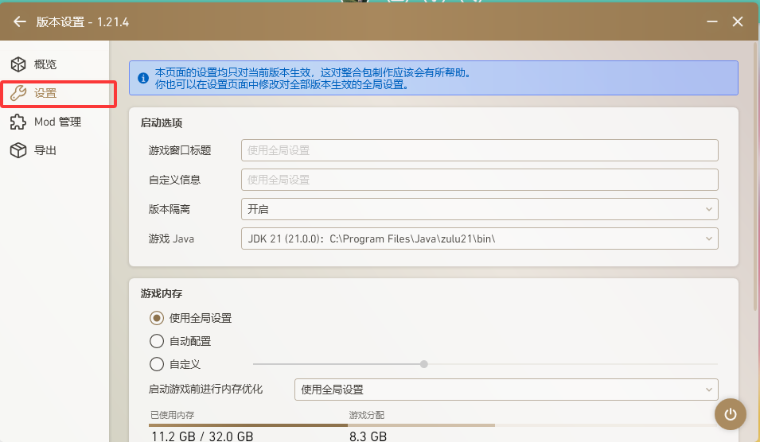Click the blue info banner text
This screenshot has width=760, height=442.
pos(313,79)
